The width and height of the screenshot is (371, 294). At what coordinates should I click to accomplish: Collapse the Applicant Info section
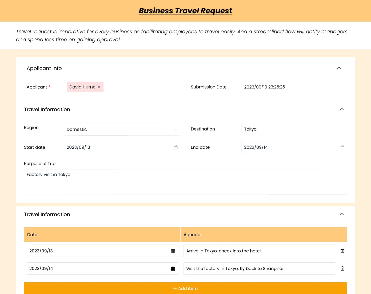pyautogui.click(x=339, y=68)
